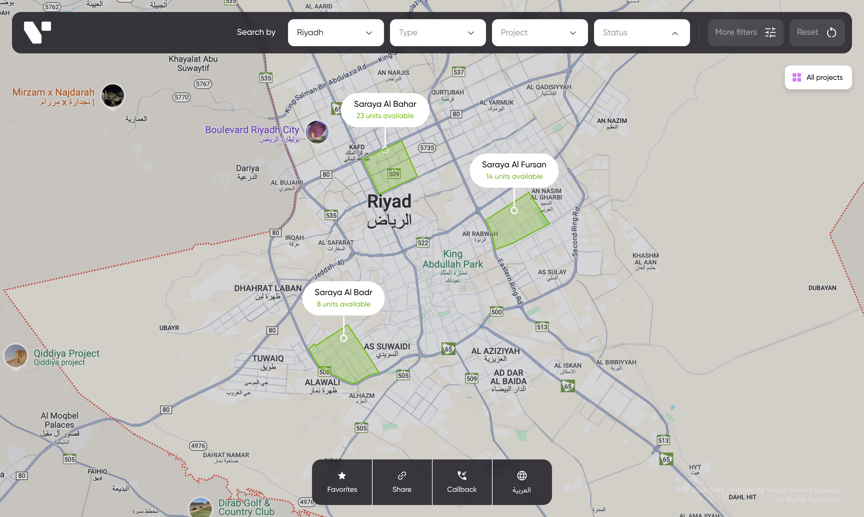Click the Saraya Al Badr map pin dot

point(343,338)
